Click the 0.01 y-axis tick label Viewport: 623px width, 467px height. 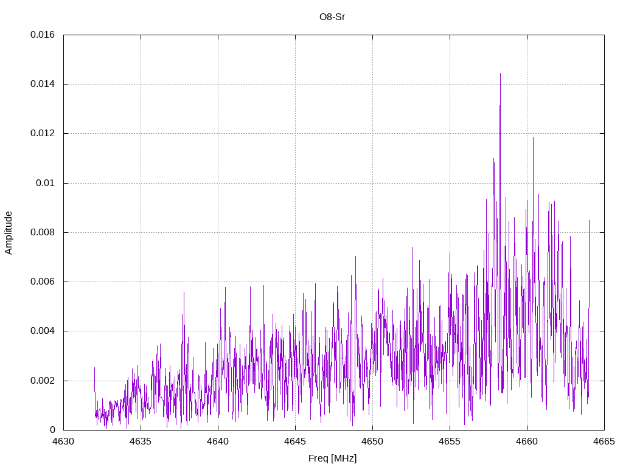click(45, 183)
